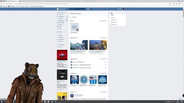Image resolution: width=184 pixels, height=103 pixels.
Task: Open the Music icon in left sidebar
Action: pyautogui.click(x=57, y=25)
